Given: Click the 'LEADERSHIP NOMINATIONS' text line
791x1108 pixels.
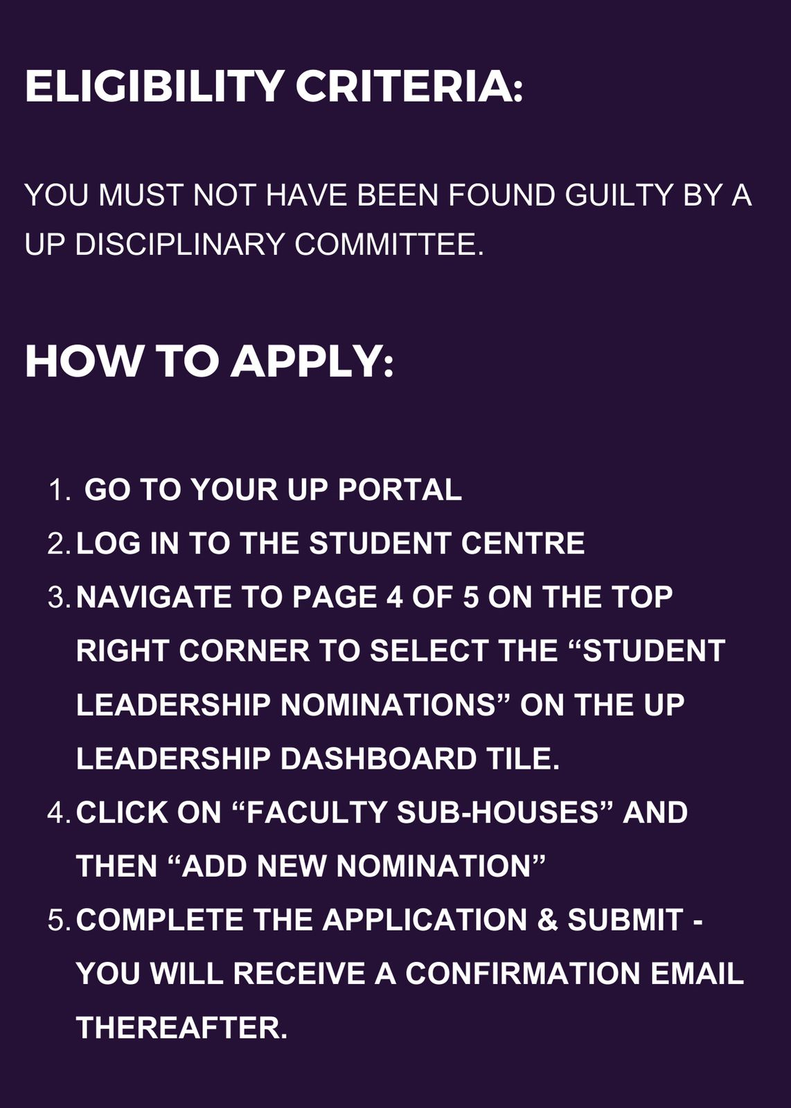Looking at the screenshot, I should [x=380, y=705].
